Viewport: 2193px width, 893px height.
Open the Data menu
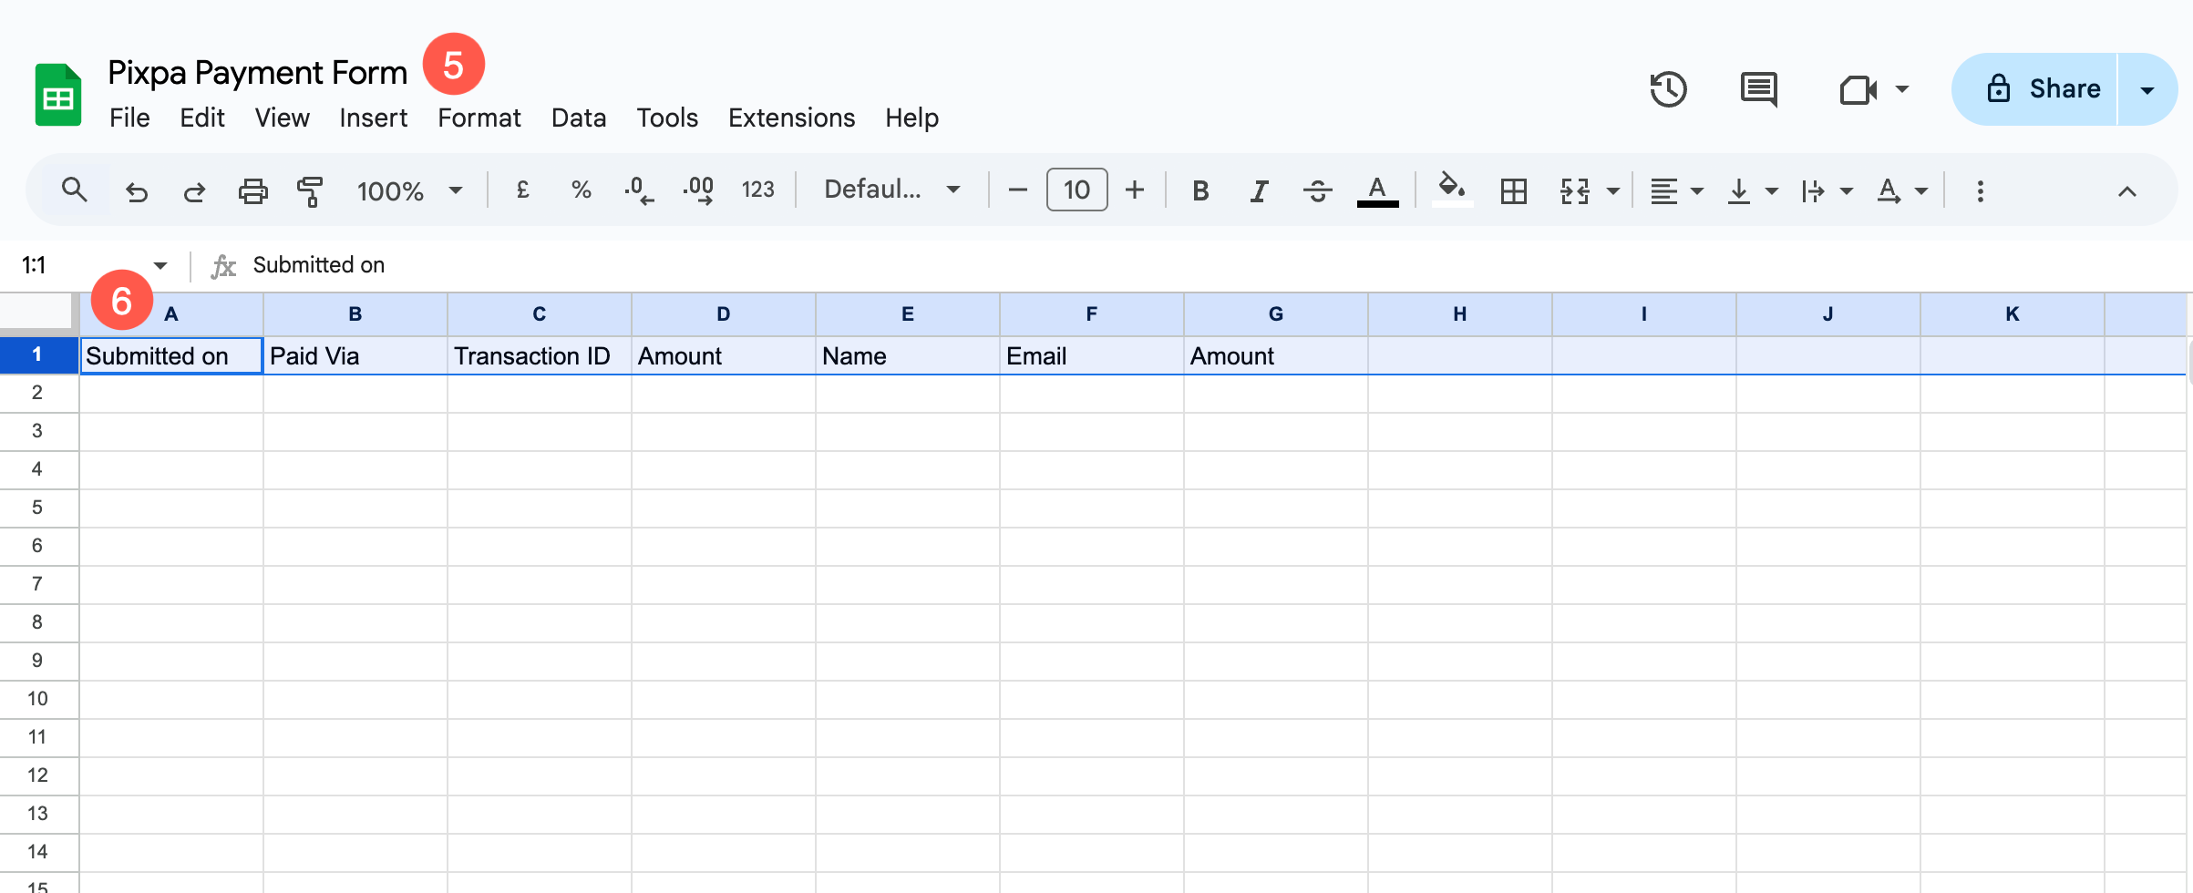578,118
